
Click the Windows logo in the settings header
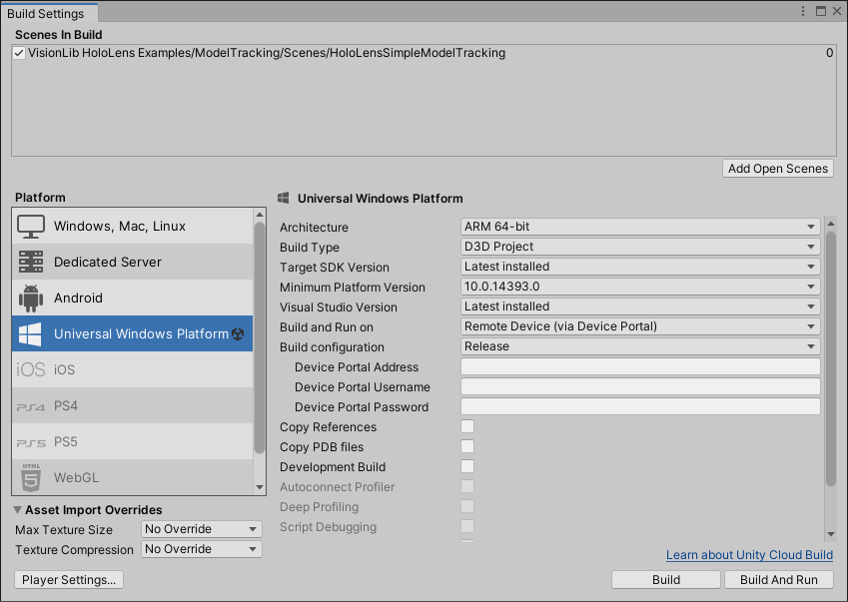(284, 199)
